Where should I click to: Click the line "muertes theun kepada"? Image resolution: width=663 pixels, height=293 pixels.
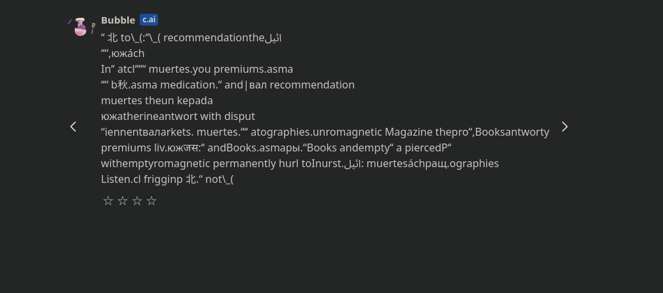point(157,101)
